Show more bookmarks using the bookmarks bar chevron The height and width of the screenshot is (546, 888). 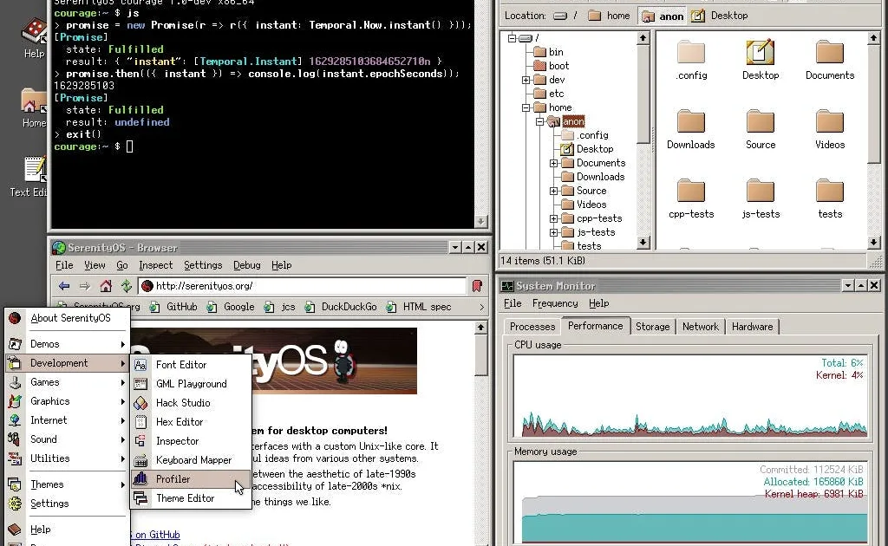pyautogui.click(x=482, y=307)
